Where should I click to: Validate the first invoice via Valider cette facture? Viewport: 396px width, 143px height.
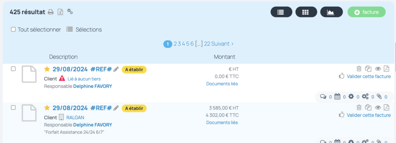coord(369,76)
